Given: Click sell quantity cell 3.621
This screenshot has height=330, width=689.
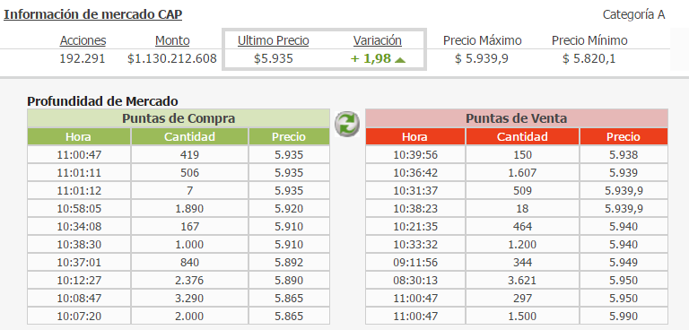Looking at the screenshot, I should [x=522, y=281].
